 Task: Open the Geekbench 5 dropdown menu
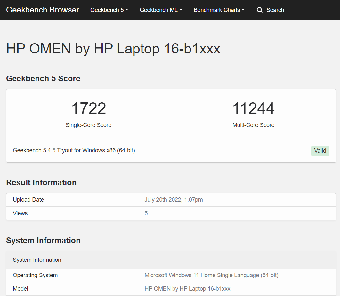click(109, 10)
